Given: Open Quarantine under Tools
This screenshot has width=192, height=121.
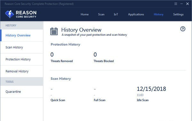Looking at the screenshot, I should (x=22, y=92).
